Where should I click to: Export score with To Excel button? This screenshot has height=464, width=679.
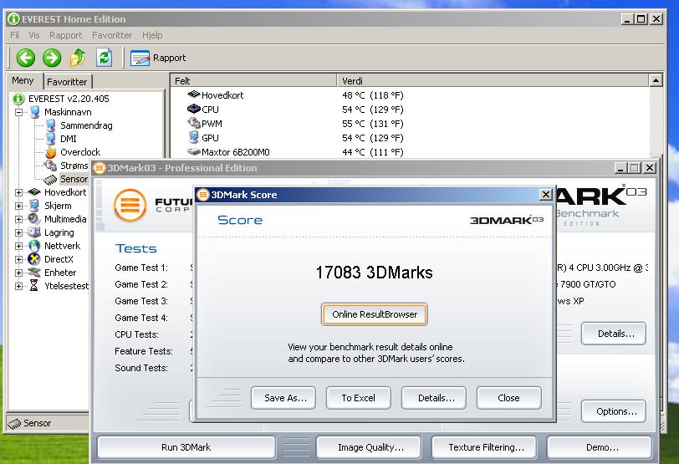click(359, 398)
